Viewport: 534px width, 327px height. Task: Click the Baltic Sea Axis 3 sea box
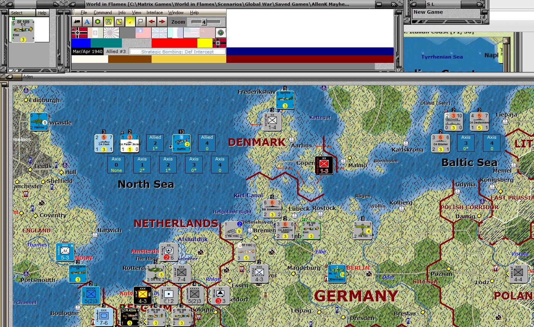466,143
